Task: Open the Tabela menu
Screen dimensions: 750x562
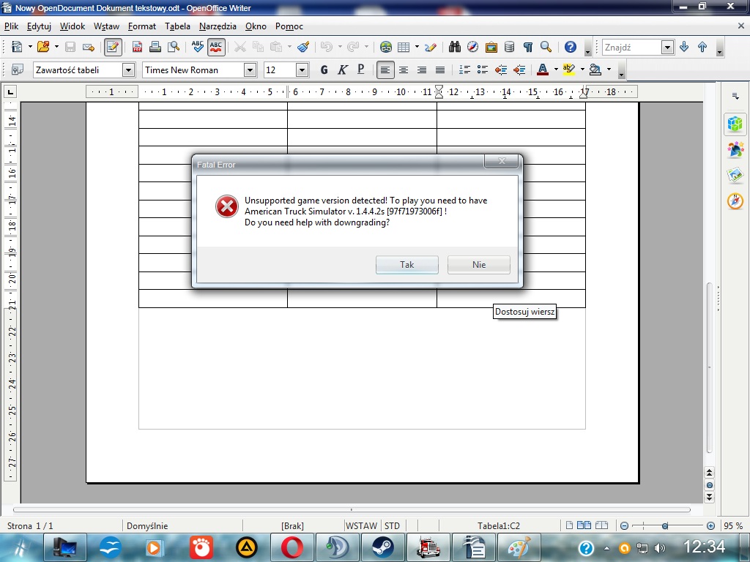Action: tap(177, 26)
